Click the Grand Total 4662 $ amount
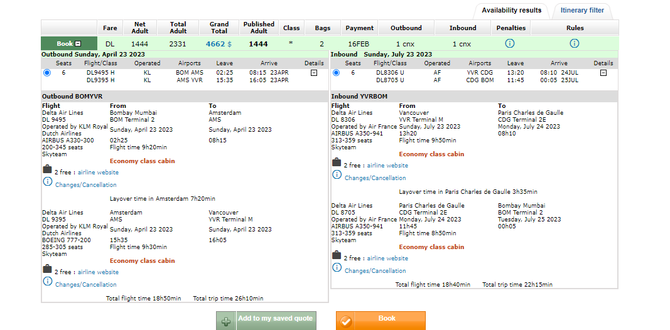 click(x=219, y=44)
